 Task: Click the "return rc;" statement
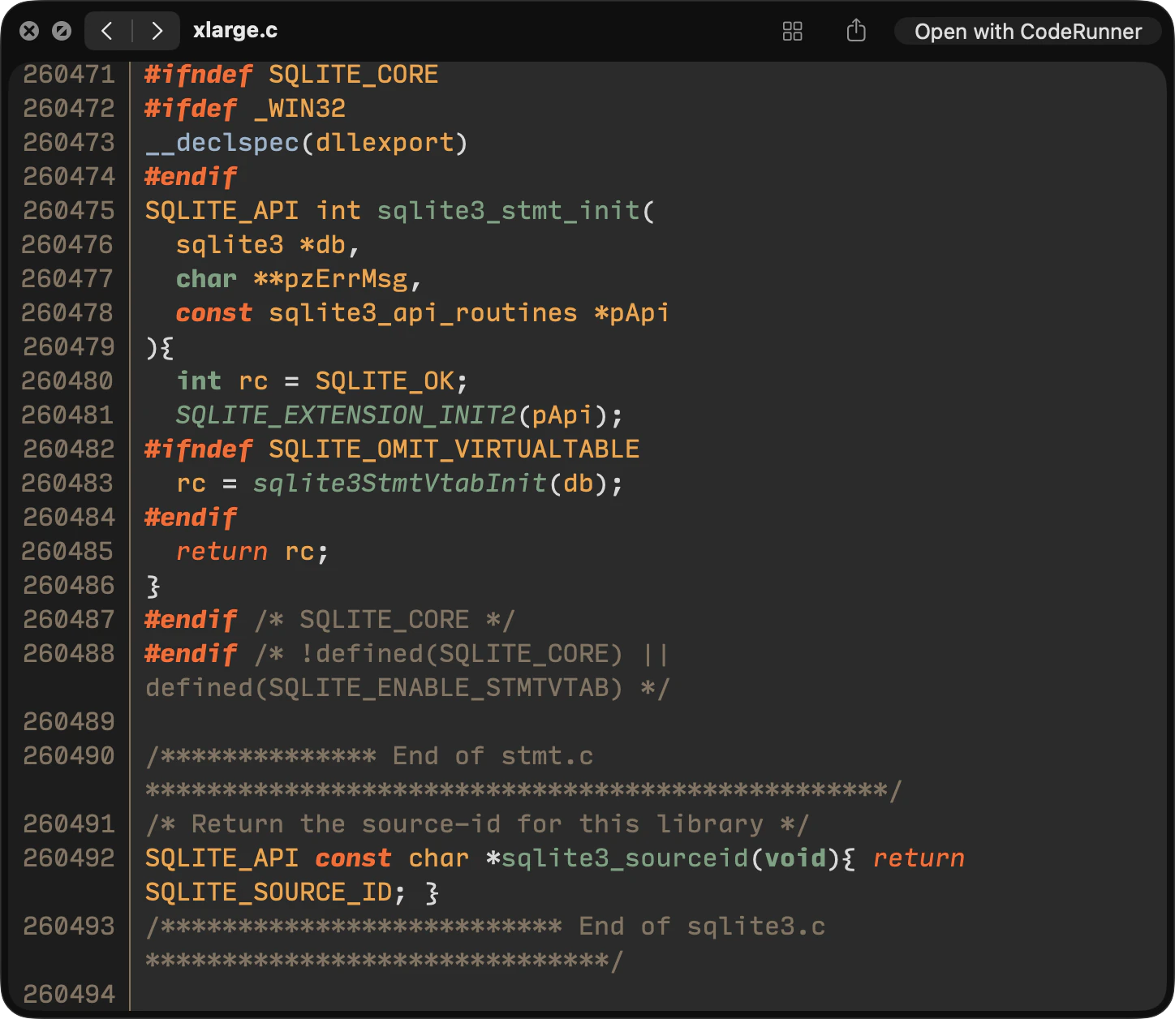[252, 552]
